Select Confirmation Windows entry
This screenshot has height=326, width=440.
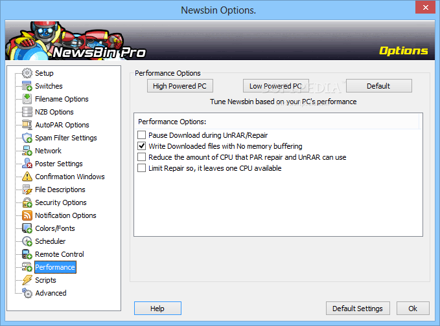point(70,177)
